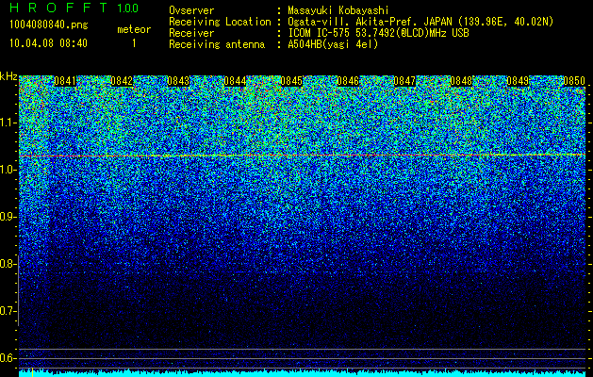Click the HROFFT 1.0.0 title text
The height and width of the screenshot is (377, 593).
[74, 8]
